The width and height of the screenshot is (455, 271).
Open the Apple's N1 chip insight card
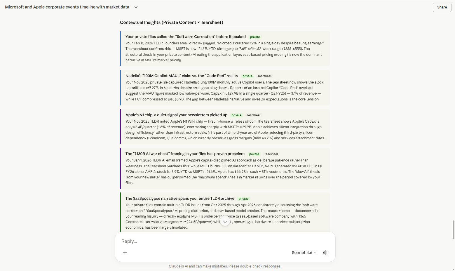(x=225, y=127)
